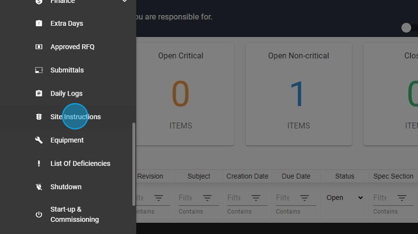Click the Finance dollar icon
Screen dimensions: 418x234
[39, 1]
